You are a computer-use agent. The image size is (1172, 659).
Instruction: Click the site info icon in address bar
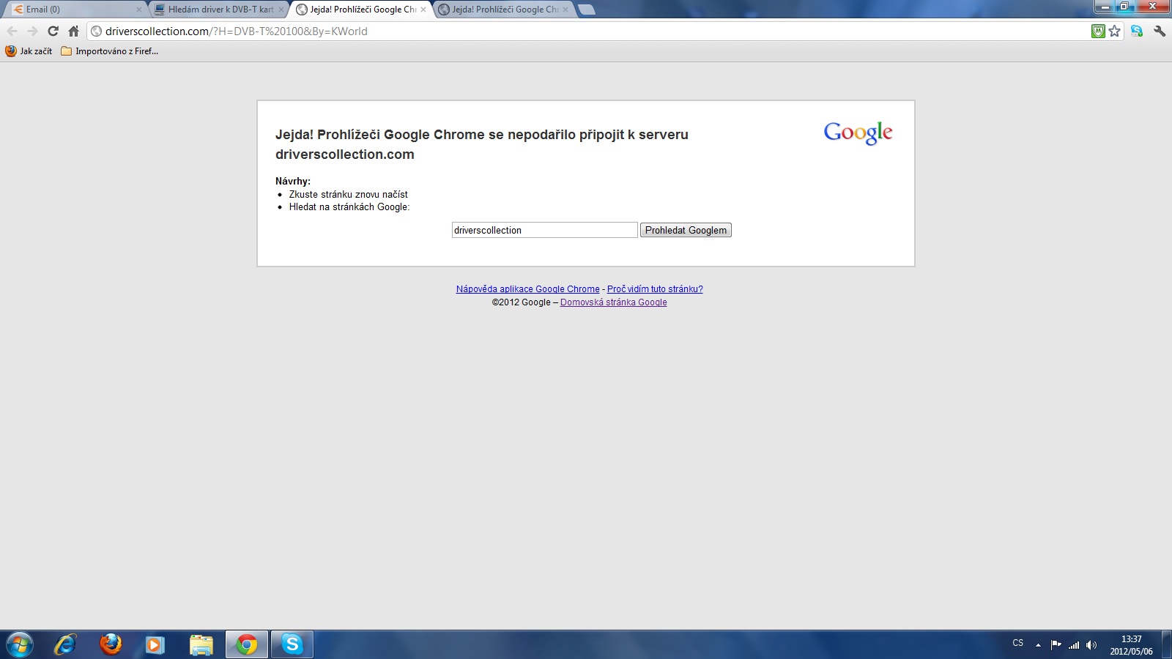[96, 31]
